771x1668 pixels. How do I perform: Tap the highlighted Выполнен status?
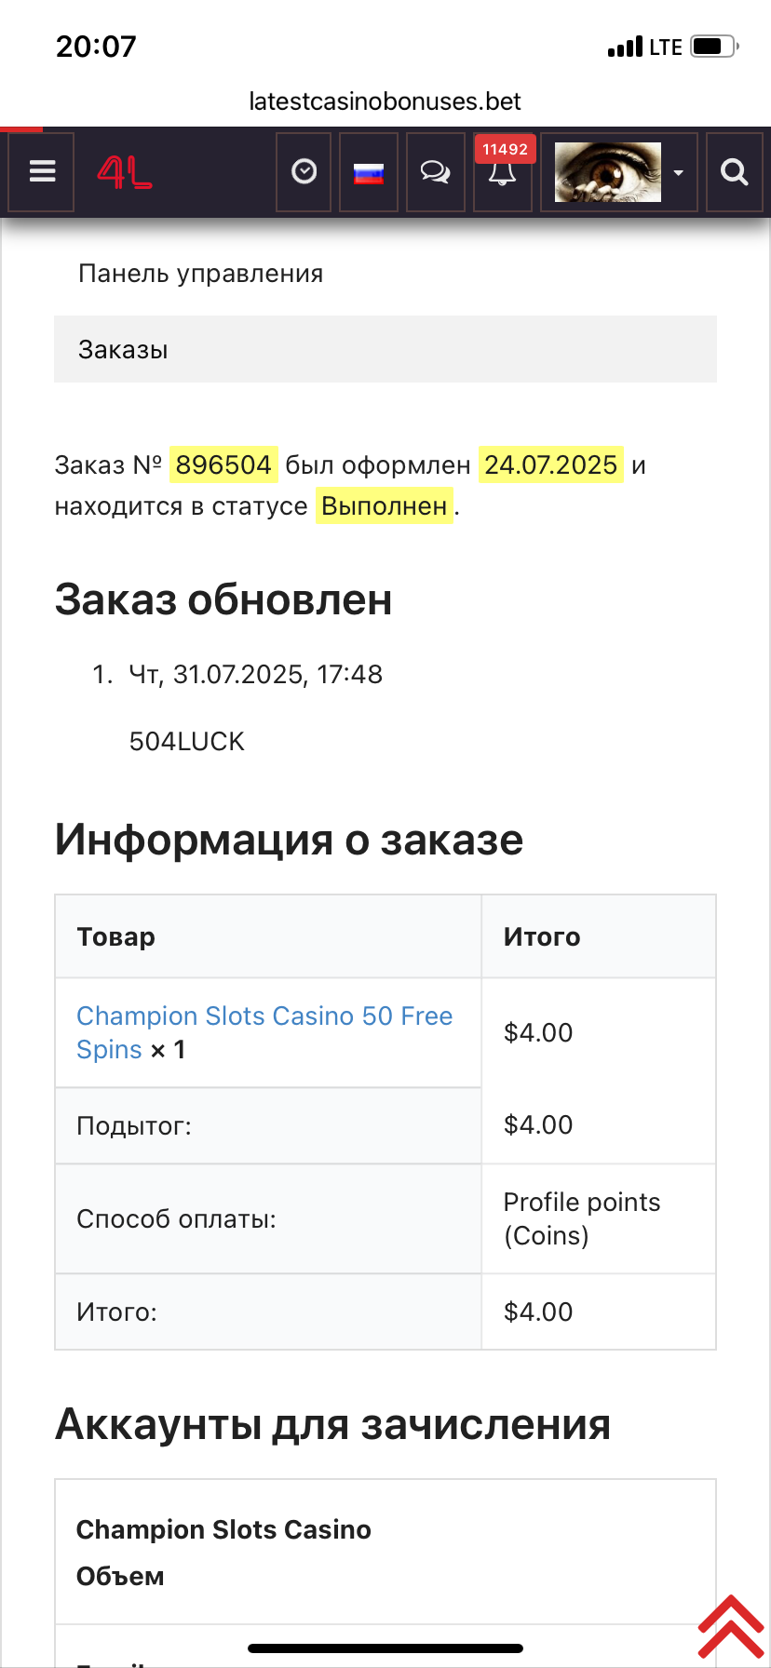(x=384, y=506)
